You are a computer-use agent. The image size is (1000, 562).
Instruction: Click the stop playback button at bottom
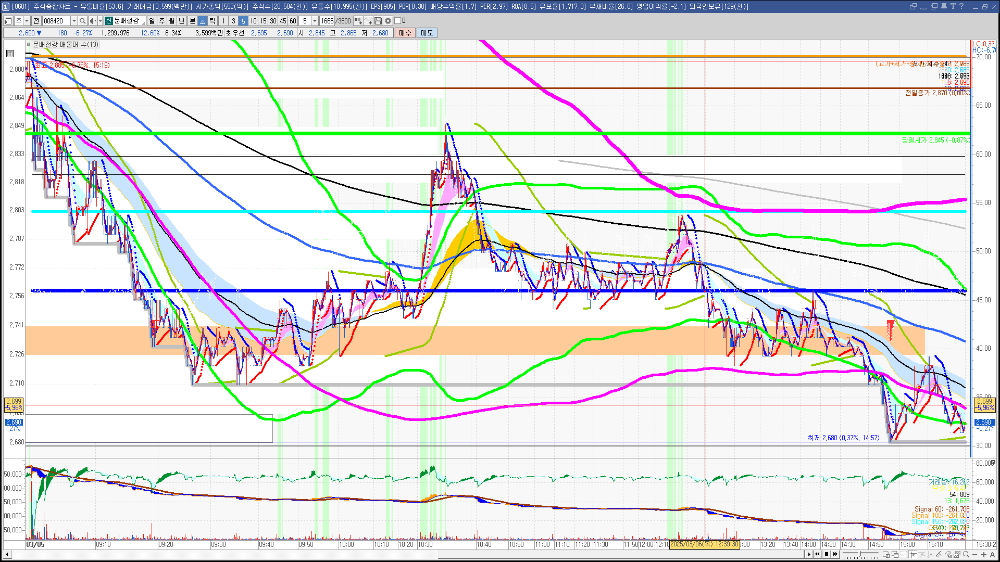(827, 554)
